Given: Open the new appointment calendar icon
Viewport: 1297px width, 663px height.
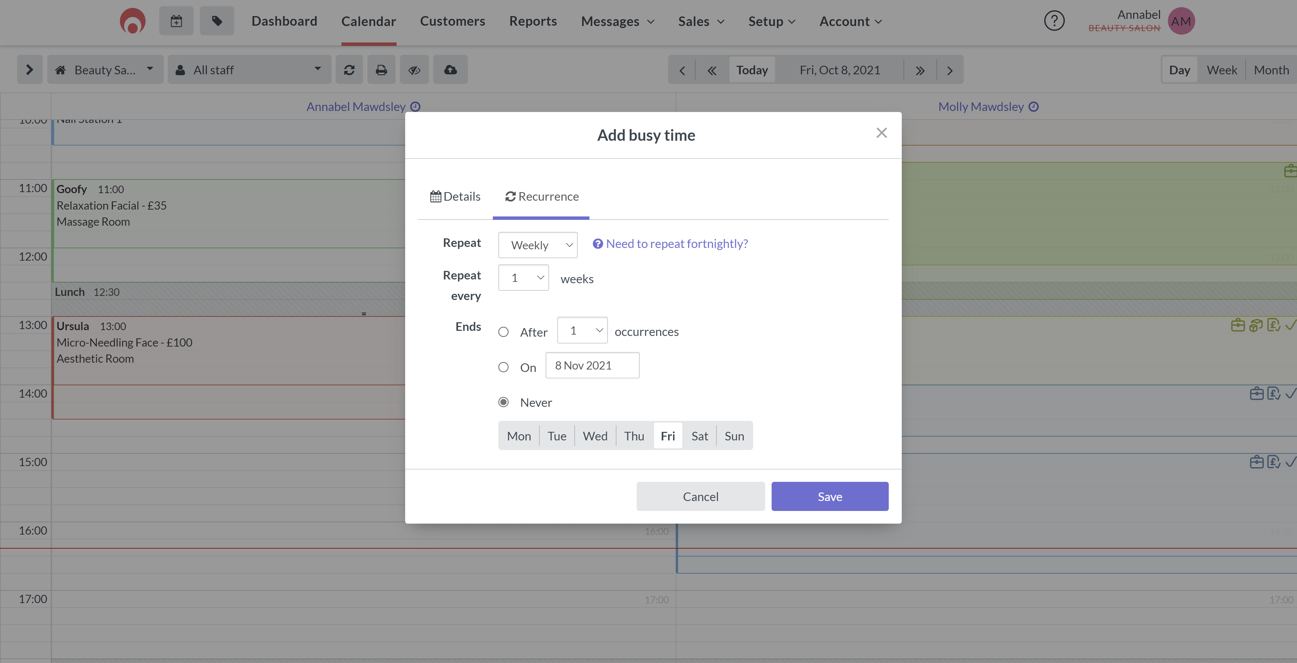Looking at the screenshot, I should (176, 21).
